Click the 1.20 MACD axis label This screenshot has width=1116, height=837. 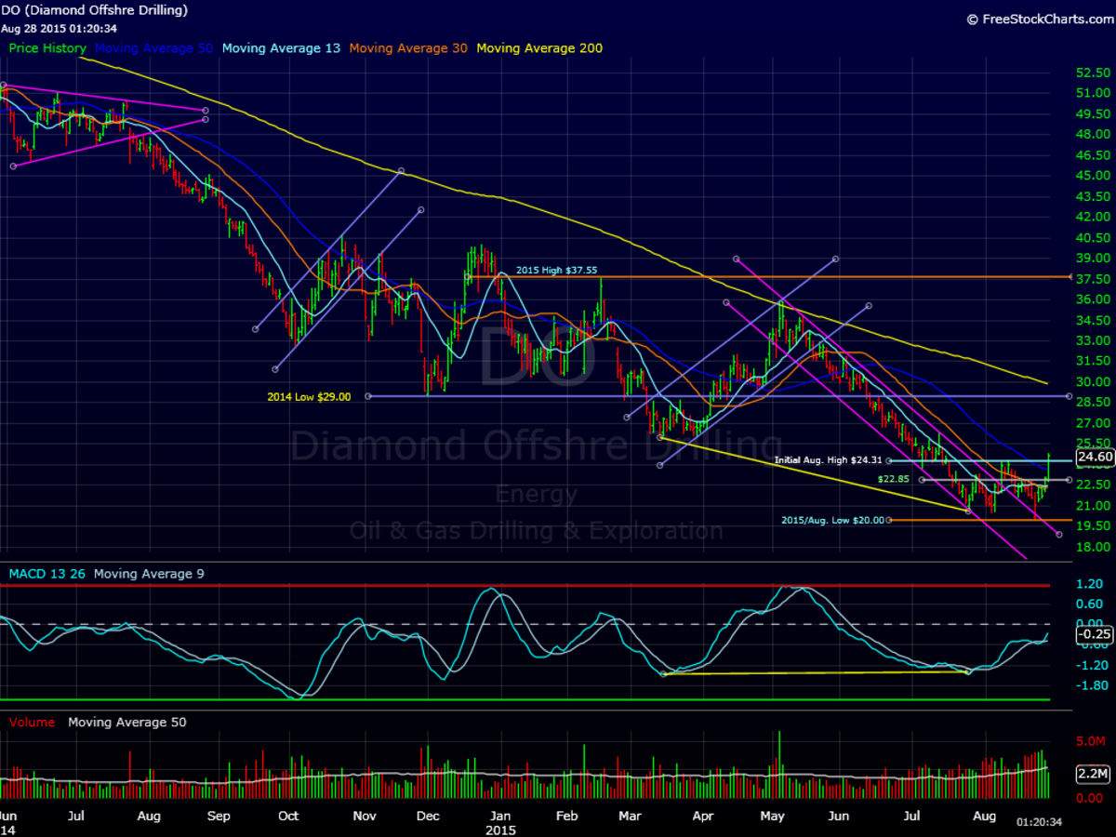click(x=1091, y=584)
